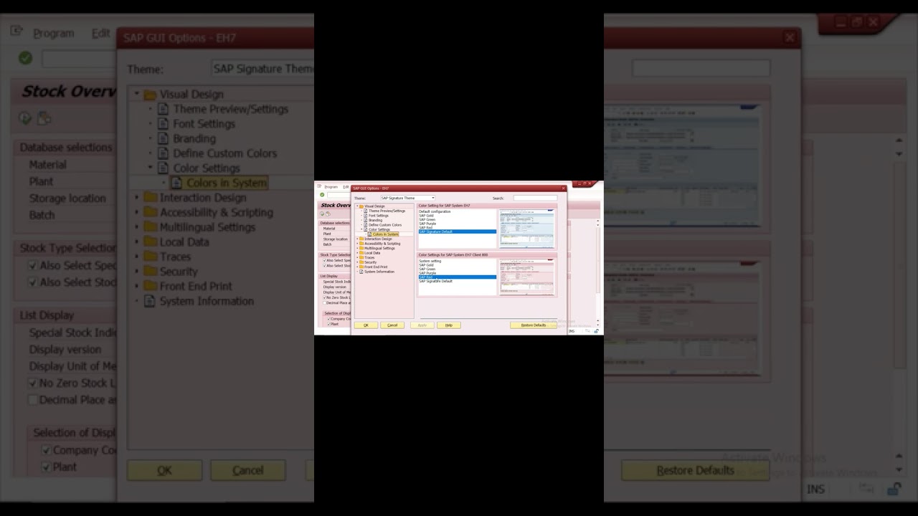Select 'SAP Purple' in the Client 800 color list

point(458,273)
